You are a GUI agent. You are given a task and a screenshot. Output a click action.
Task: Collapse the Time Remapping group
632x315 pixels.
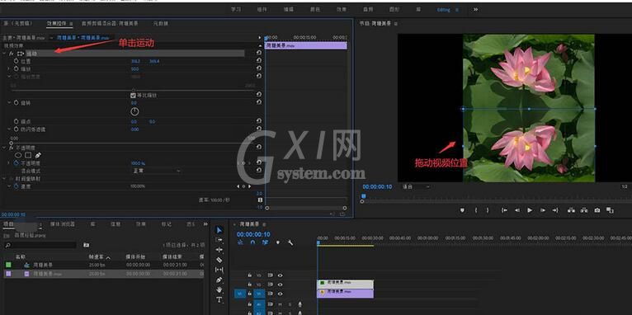point(5,178)
